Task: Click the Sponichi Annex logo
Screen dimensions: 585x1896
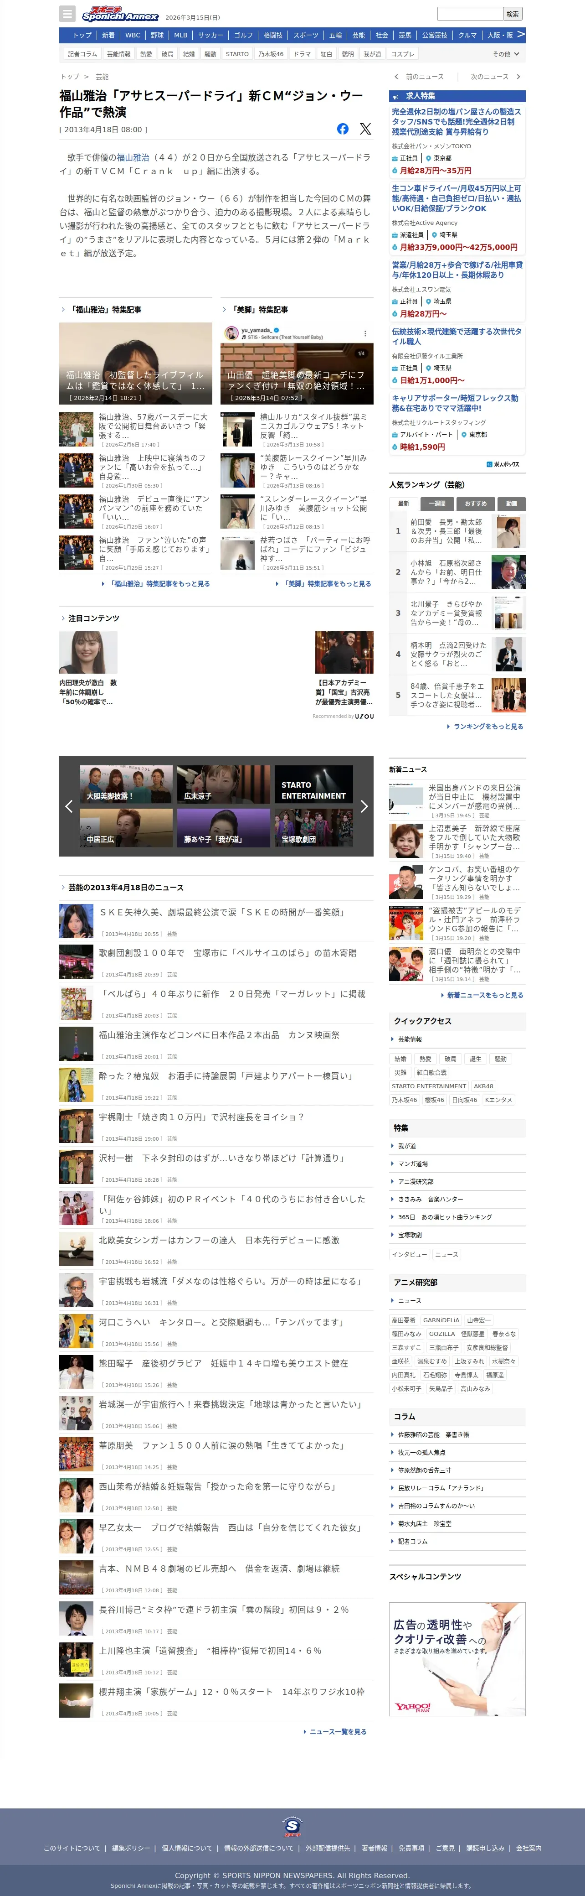Action: [120, 14]
